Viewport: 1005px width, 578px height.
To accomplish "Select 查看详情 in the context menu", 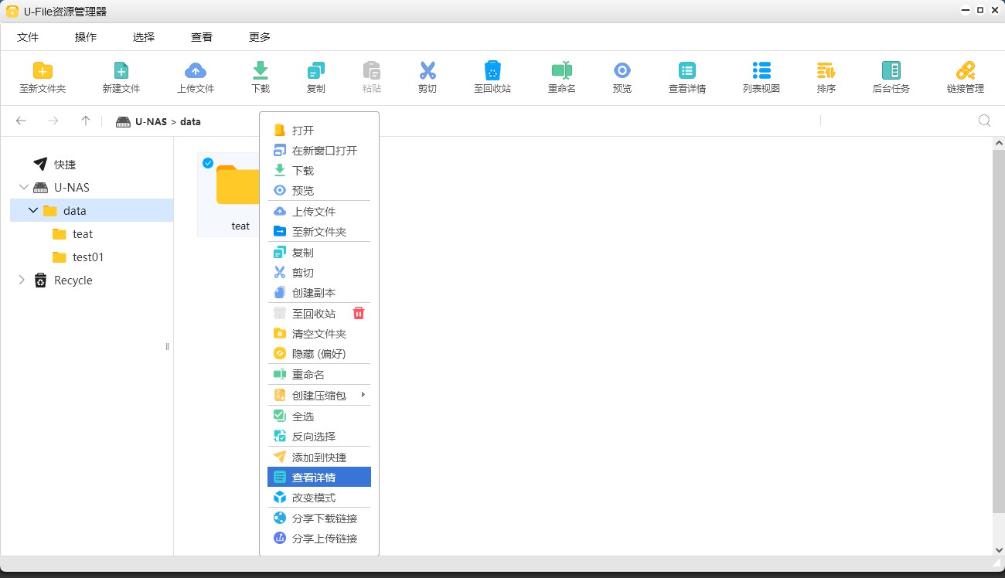I will point(314,478).
